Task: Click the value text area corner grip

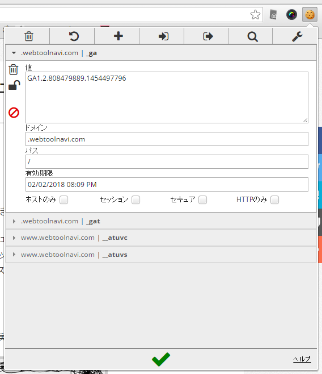Action: pyautogui.click(x=306, y=120)
